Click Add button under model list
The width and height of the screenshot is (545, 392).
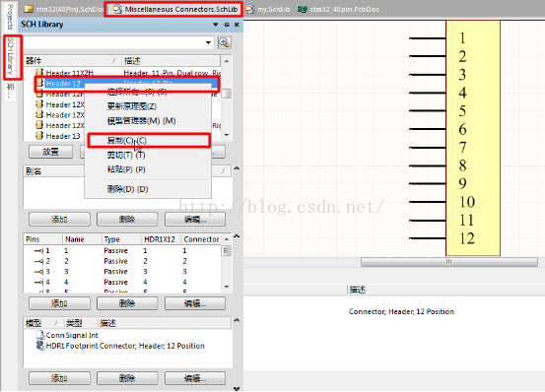(59, 378)
